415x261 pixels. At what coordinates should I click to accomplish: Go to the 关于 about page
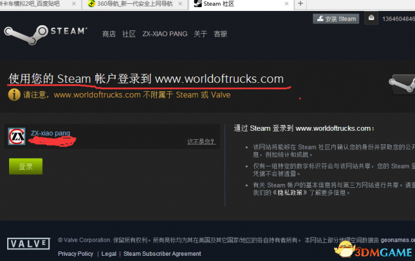click(200, 34)
